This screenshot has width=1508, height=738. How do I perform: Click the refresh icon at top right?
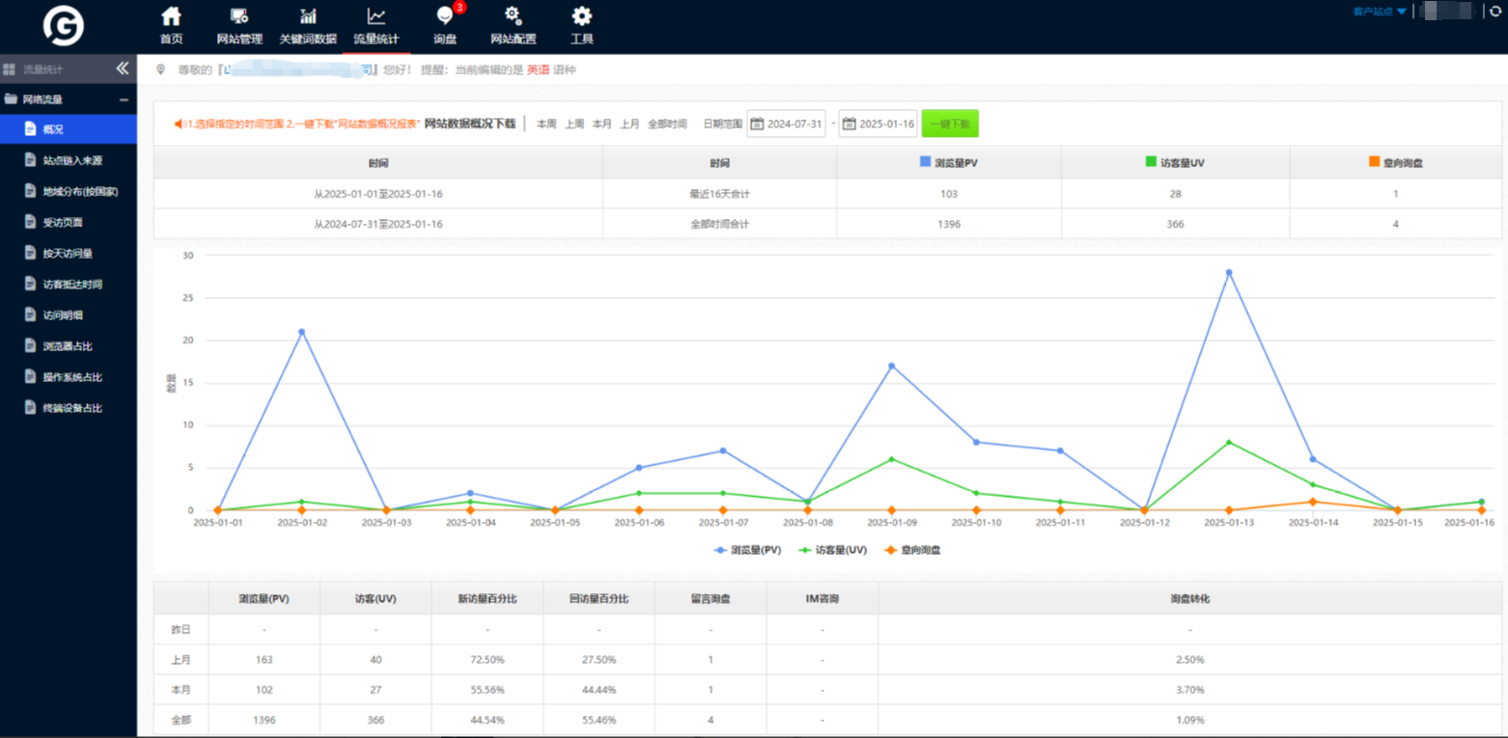(1495, 11)
